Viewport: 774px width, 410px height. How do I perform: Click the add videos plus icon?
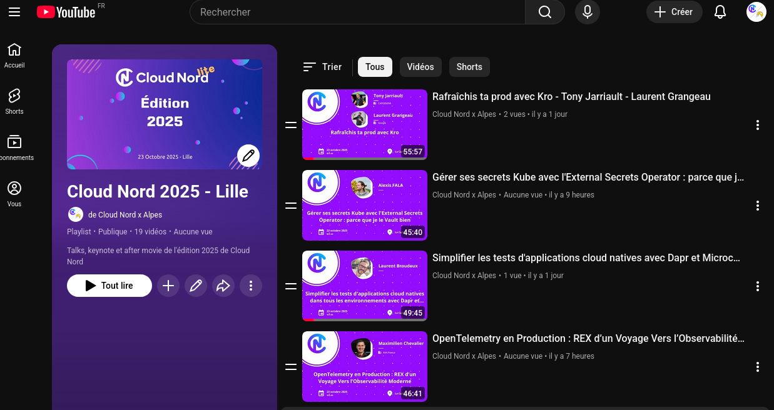(x=168, y=286)
